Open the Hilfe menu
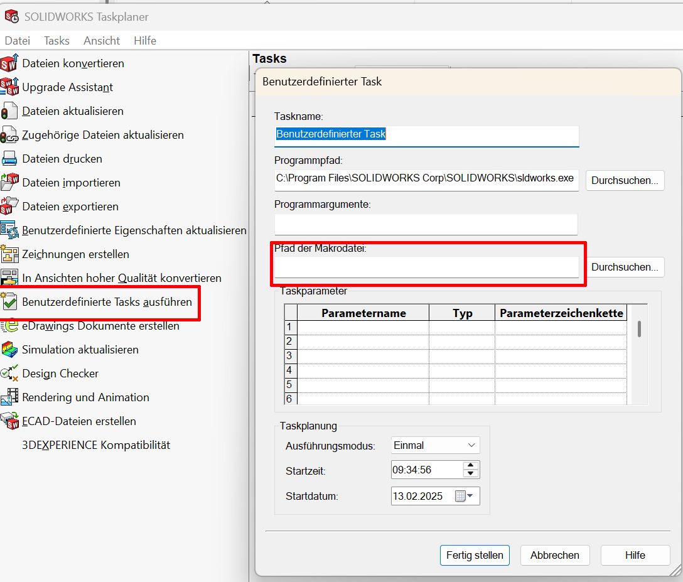683x582 pixels. pos(145,41)
